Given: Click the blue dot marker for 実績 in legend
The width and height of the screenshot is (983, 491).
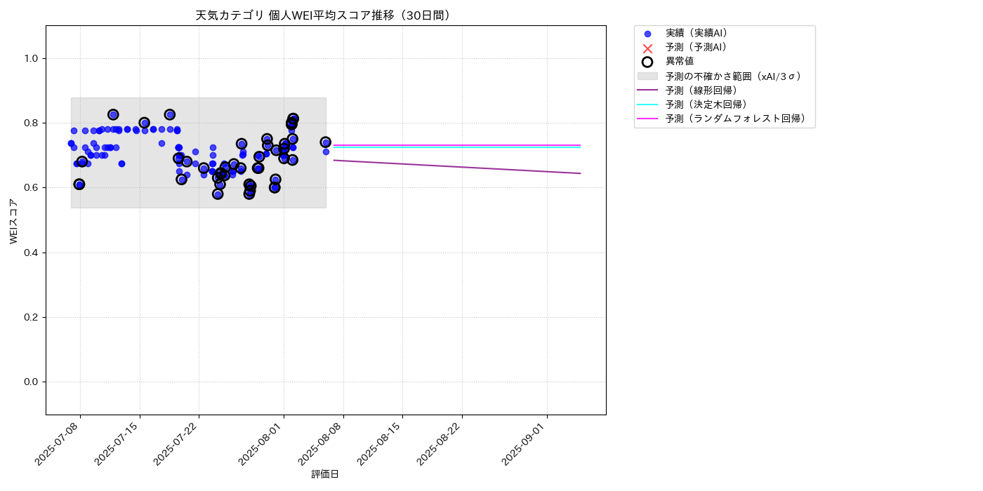Looking at the screenshot, I should click(x=647, y=34).
